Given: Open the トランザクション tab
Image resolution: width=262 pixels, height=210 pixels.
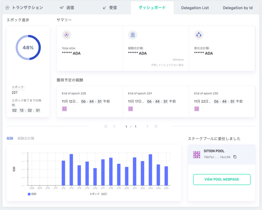Looking at the screenshot, I should 24,8.
